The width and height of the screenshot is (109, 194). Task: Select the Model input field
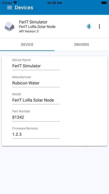pos(36,100)
